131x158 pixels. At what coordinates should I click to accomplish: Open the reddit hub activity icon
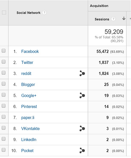pos(82,73)
